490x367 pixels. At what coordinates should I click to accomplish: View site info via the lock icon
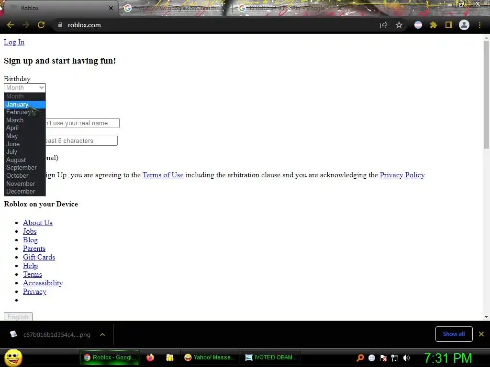[60, 25]
